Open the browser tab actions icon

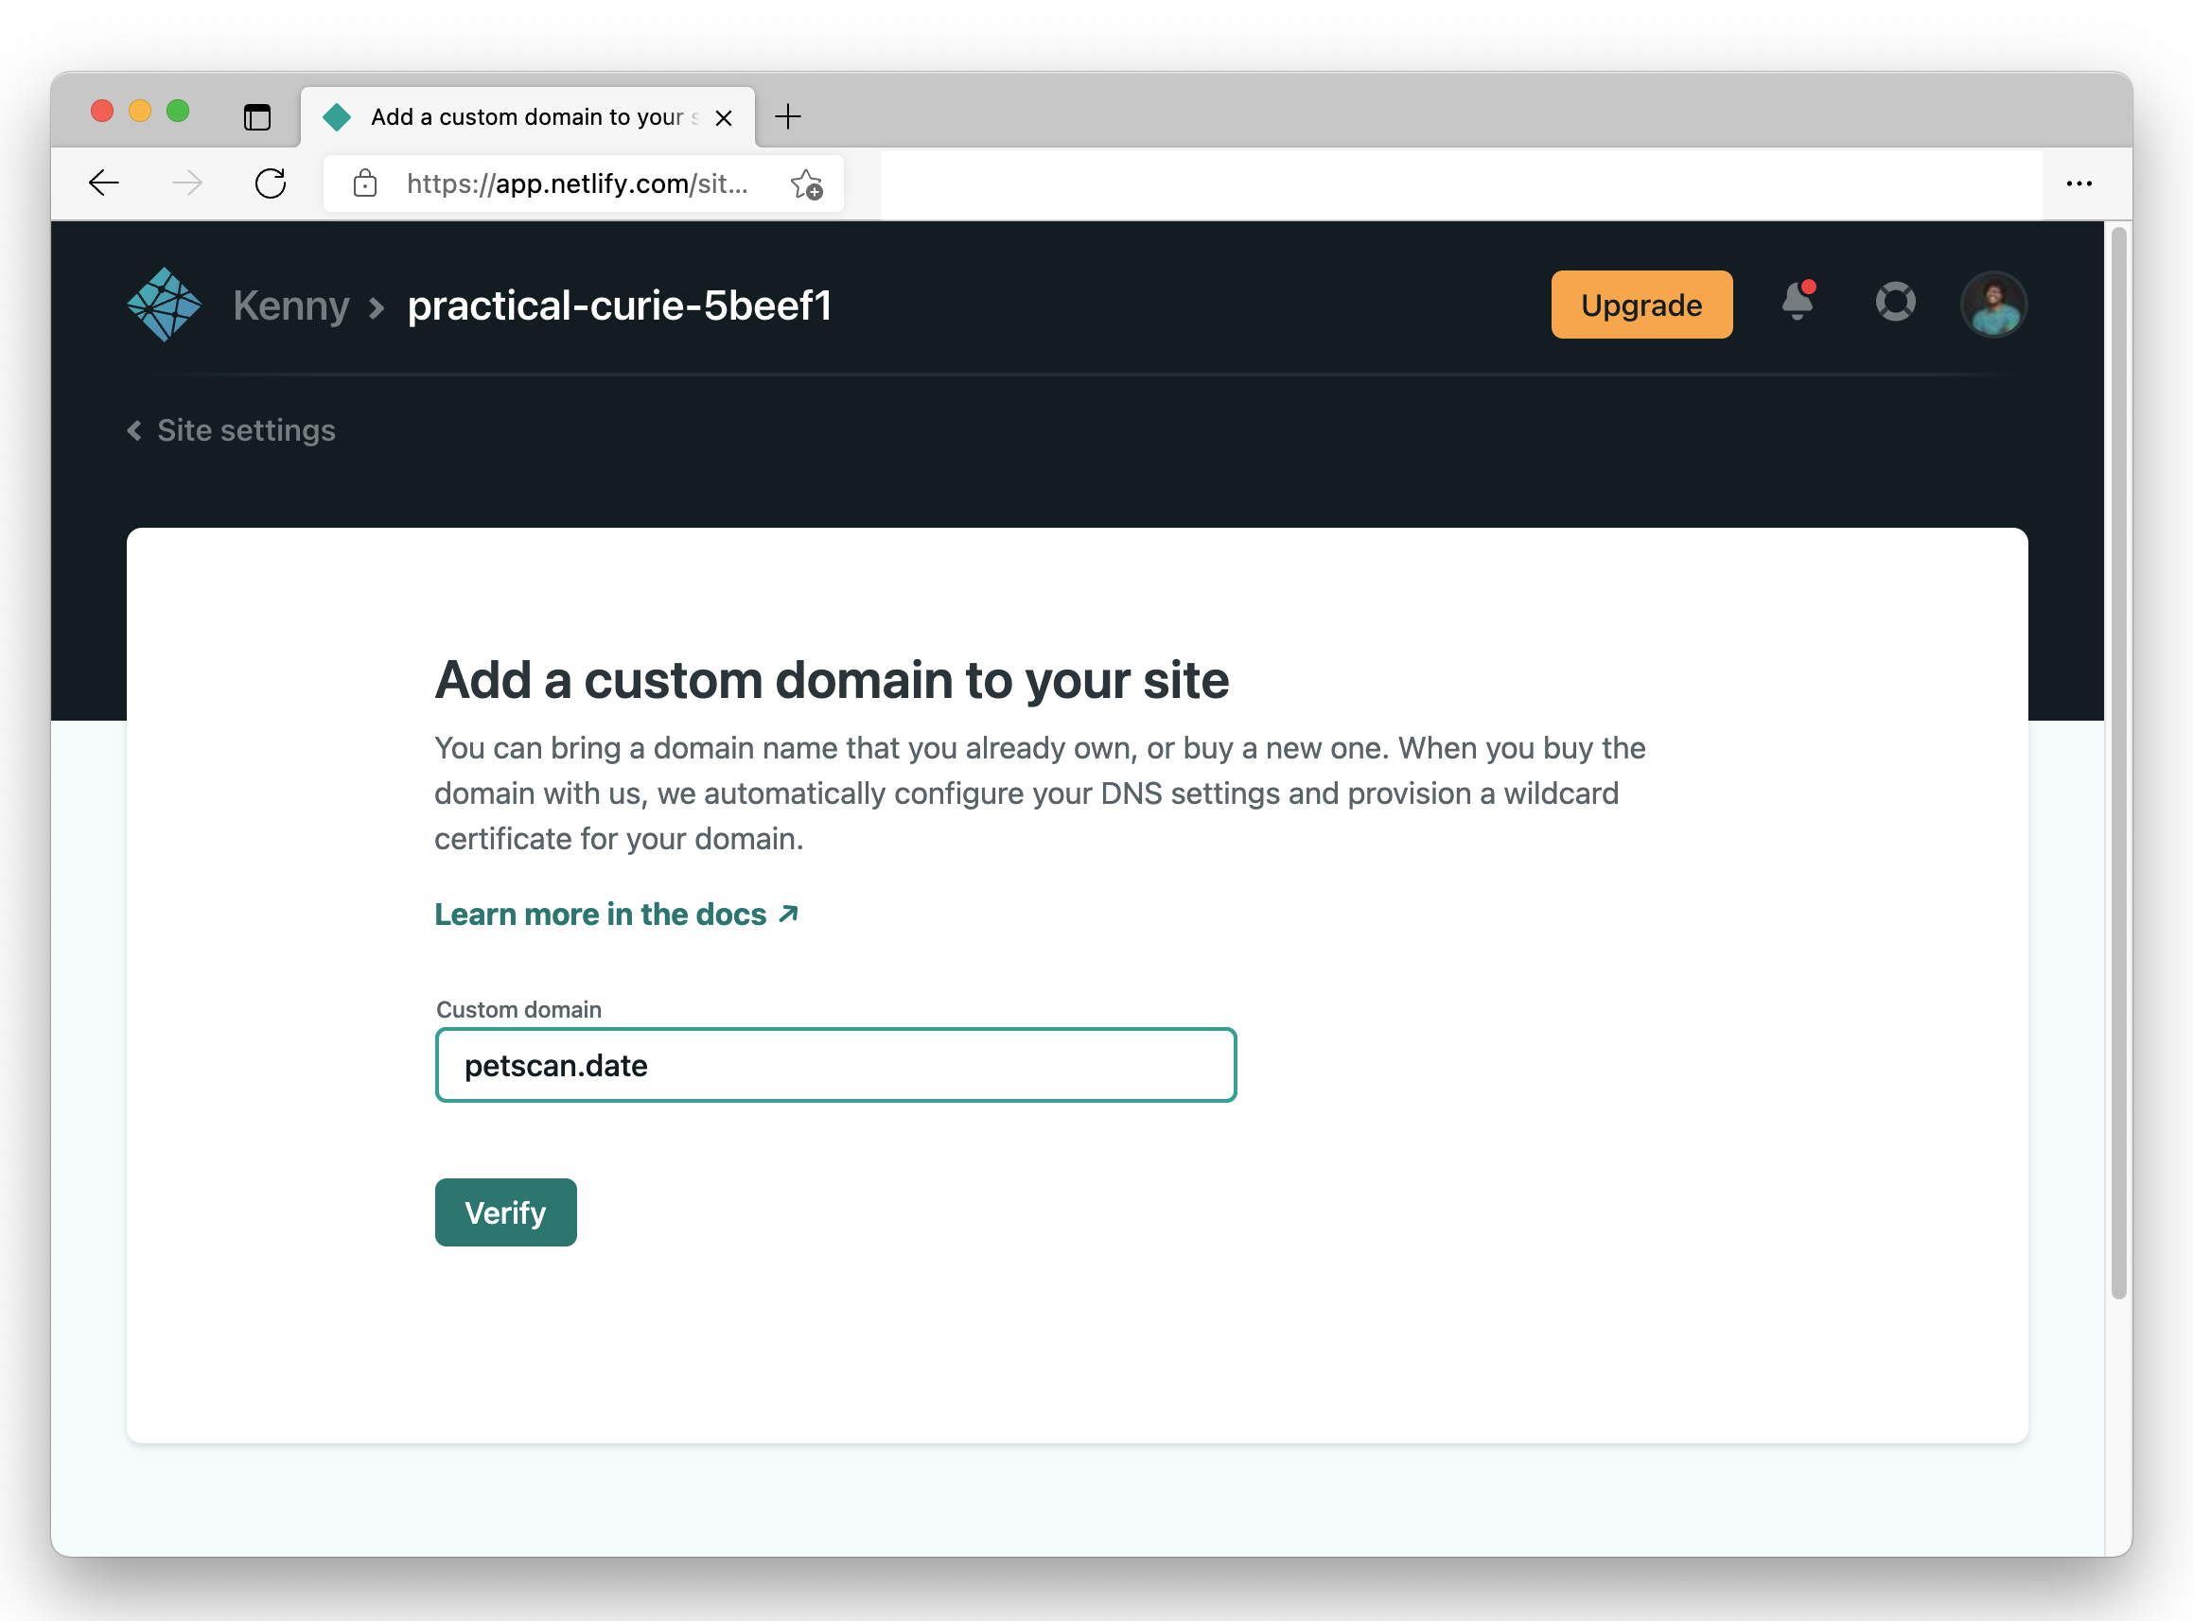click(x=257, y=118)
